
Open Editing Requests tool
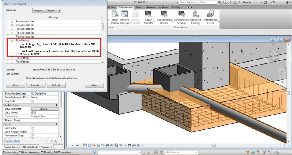tap(135, 18)
